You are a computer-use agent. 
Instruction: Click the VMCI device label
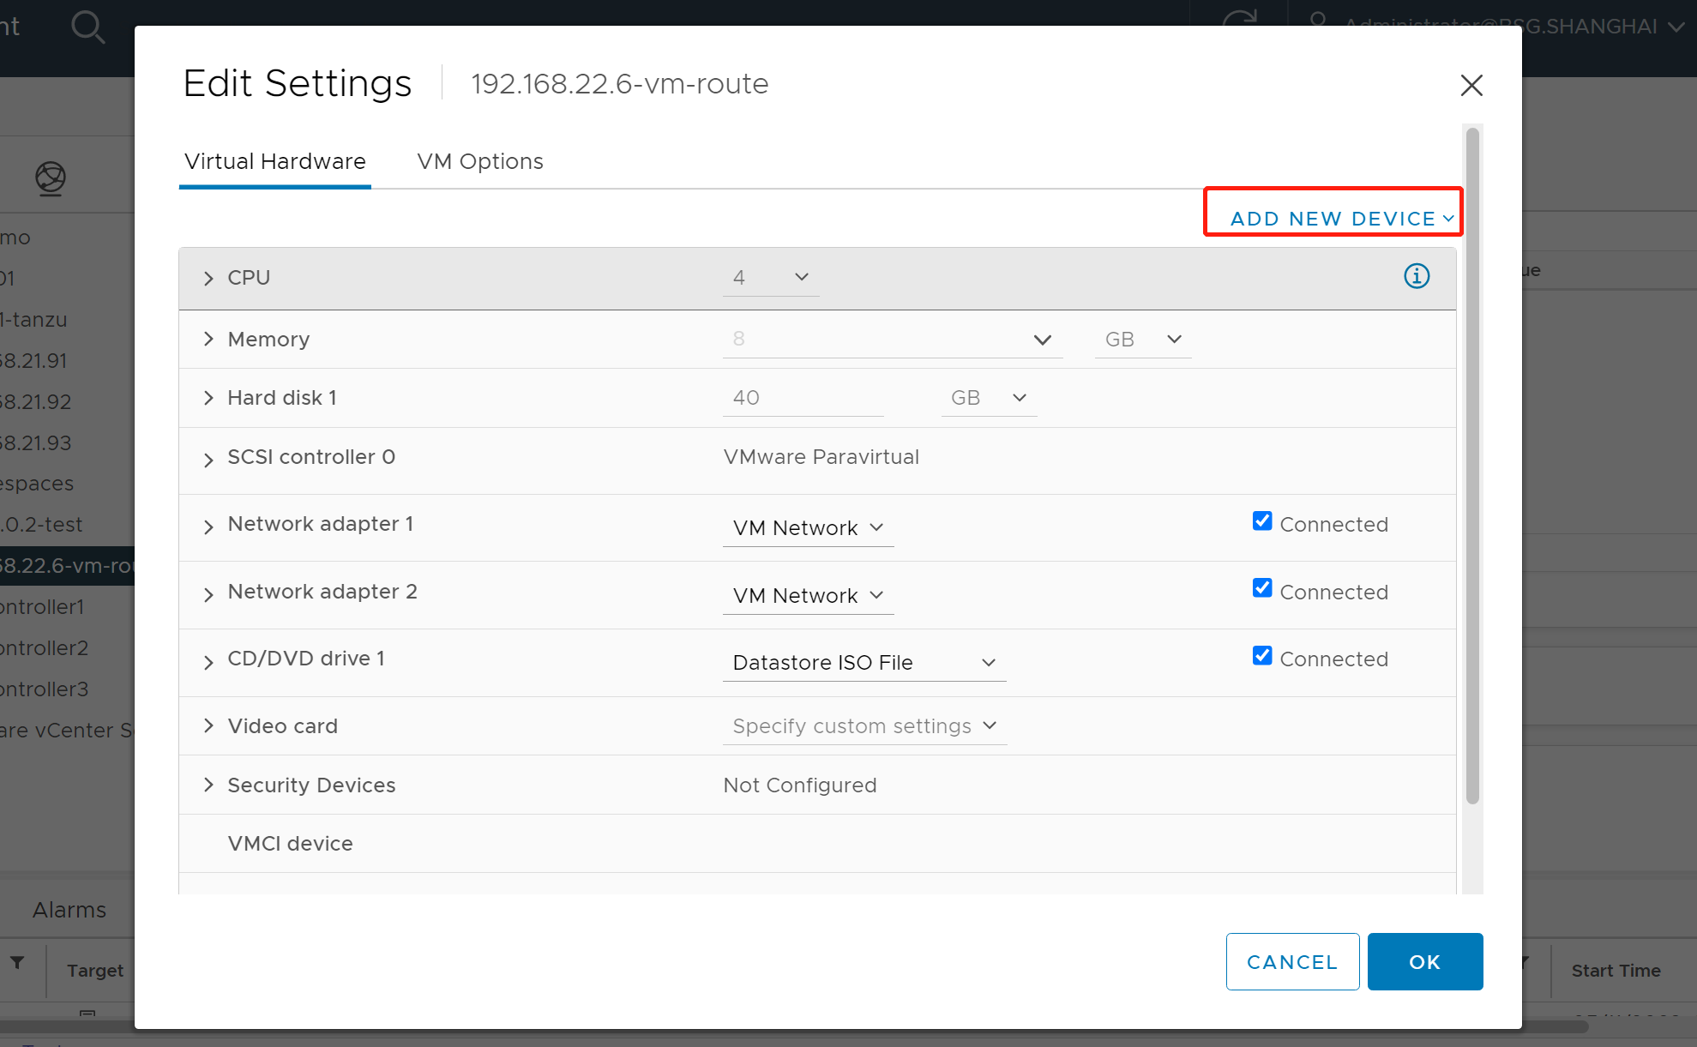pos(290,844)
